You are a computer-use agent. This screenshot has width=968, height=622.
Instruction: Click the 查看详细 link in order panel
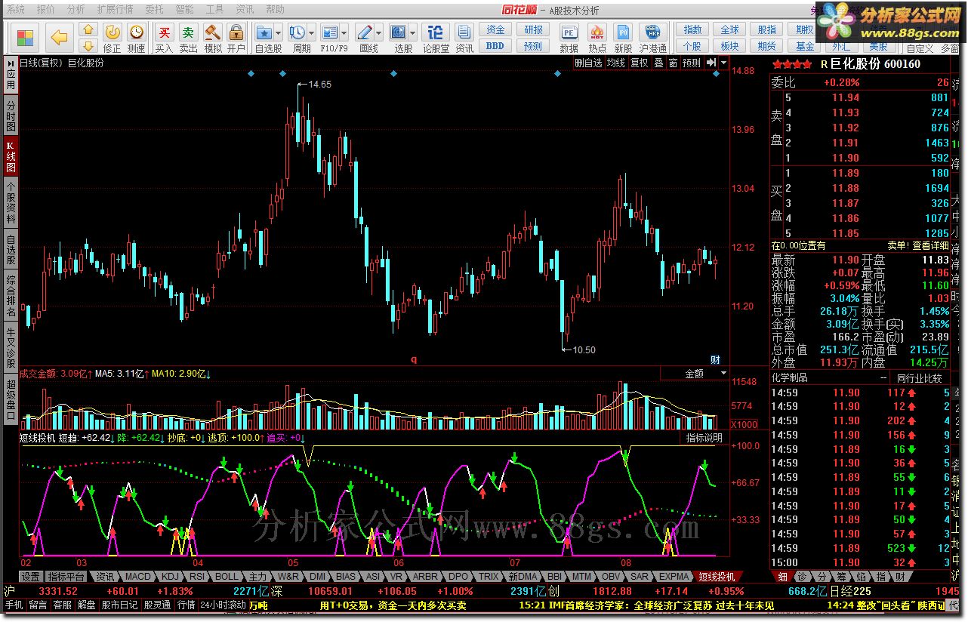929,245
